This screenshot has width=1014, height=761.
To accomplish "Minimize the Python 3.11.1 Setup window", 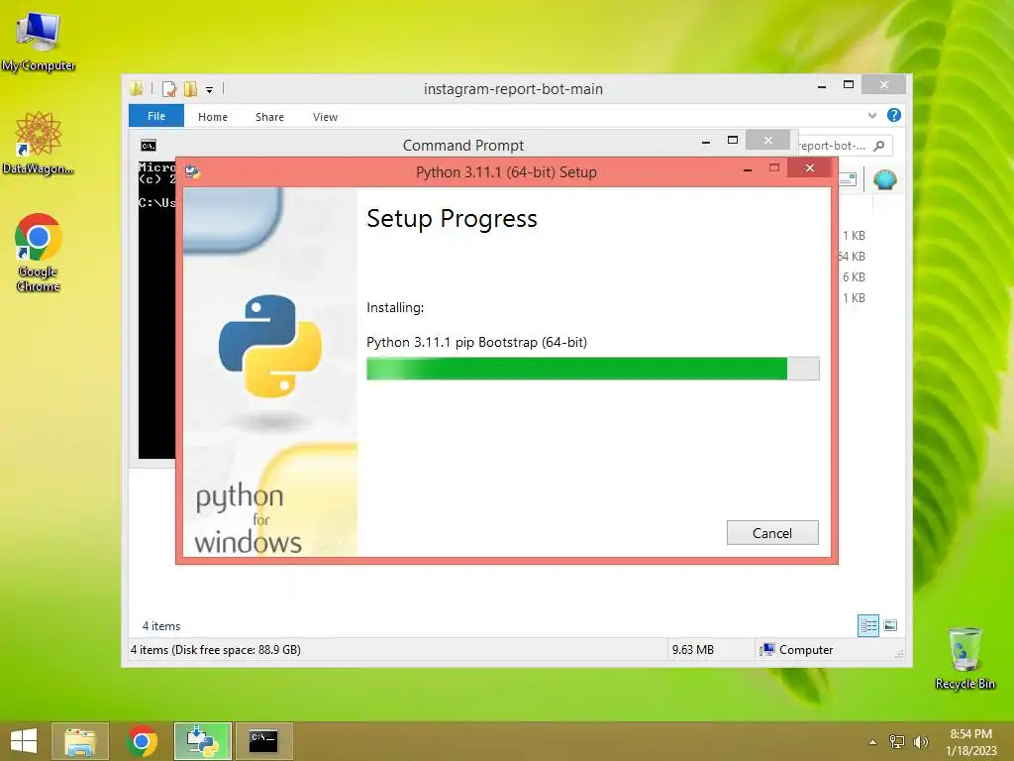I will tap(747, 169).
